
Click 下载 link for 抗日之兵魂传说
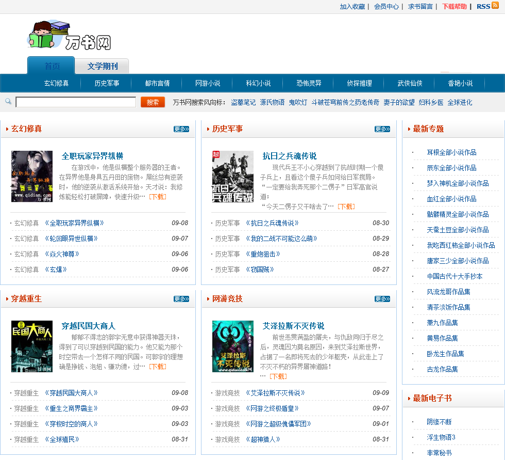point(346,207)
